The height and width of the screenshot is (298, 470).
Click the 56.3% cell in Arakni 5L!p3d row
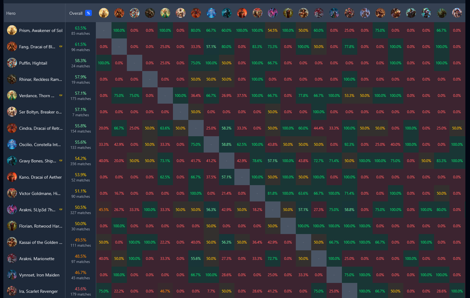point(211,210)
